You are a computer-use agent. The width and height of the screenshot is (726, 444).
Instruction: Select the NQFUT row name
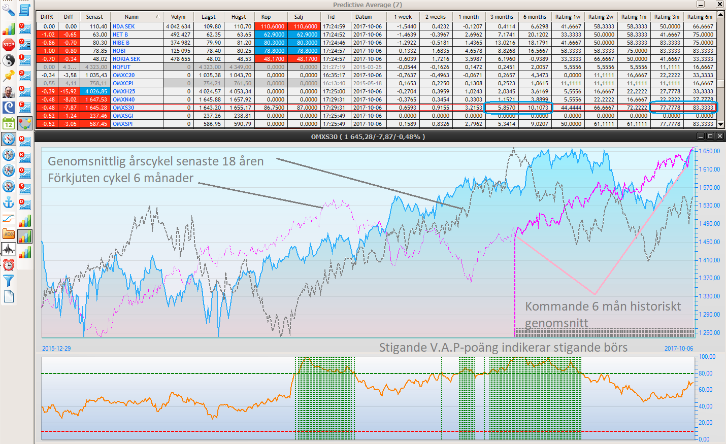121,67
